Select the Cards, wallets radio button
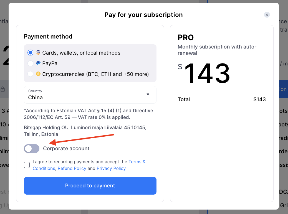The height and width of the screenshot is (214, 288). (x=31, y=53)
